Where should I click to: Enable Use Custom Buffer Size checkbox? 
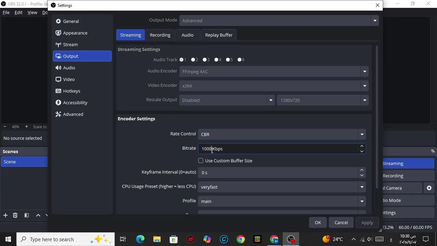[x=201, y=161]
